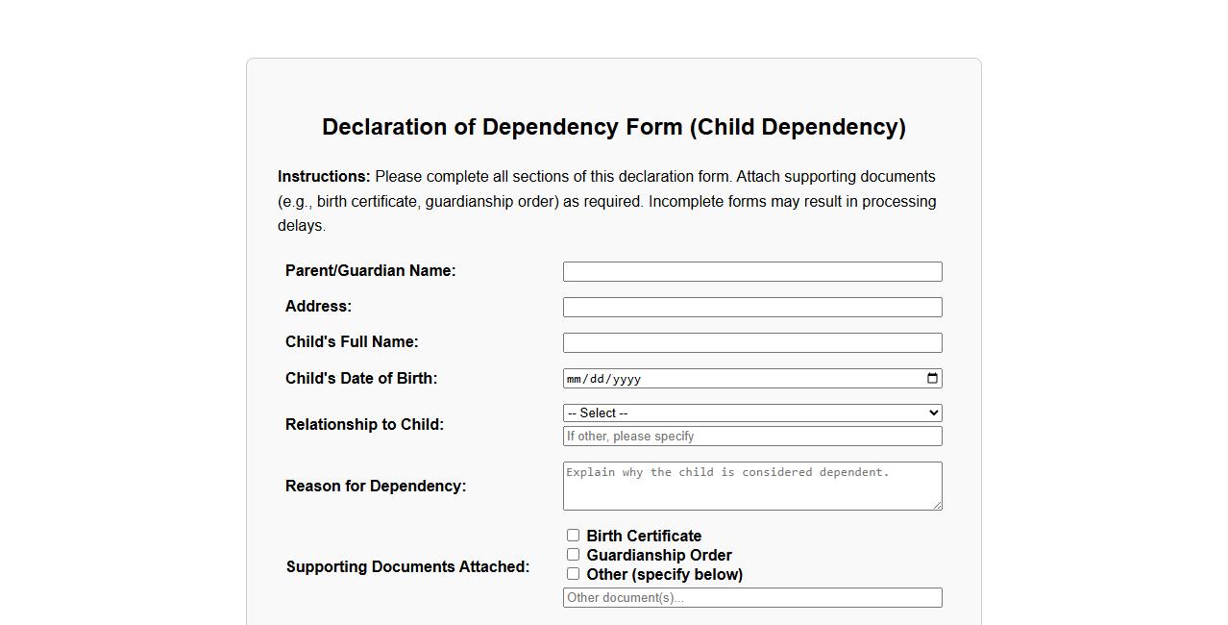Image resolution: width=1228 pixels, height=625 pixels.
Task: Open the date picker for Child's Date of Birth
Action: click(x=930, y=378)
